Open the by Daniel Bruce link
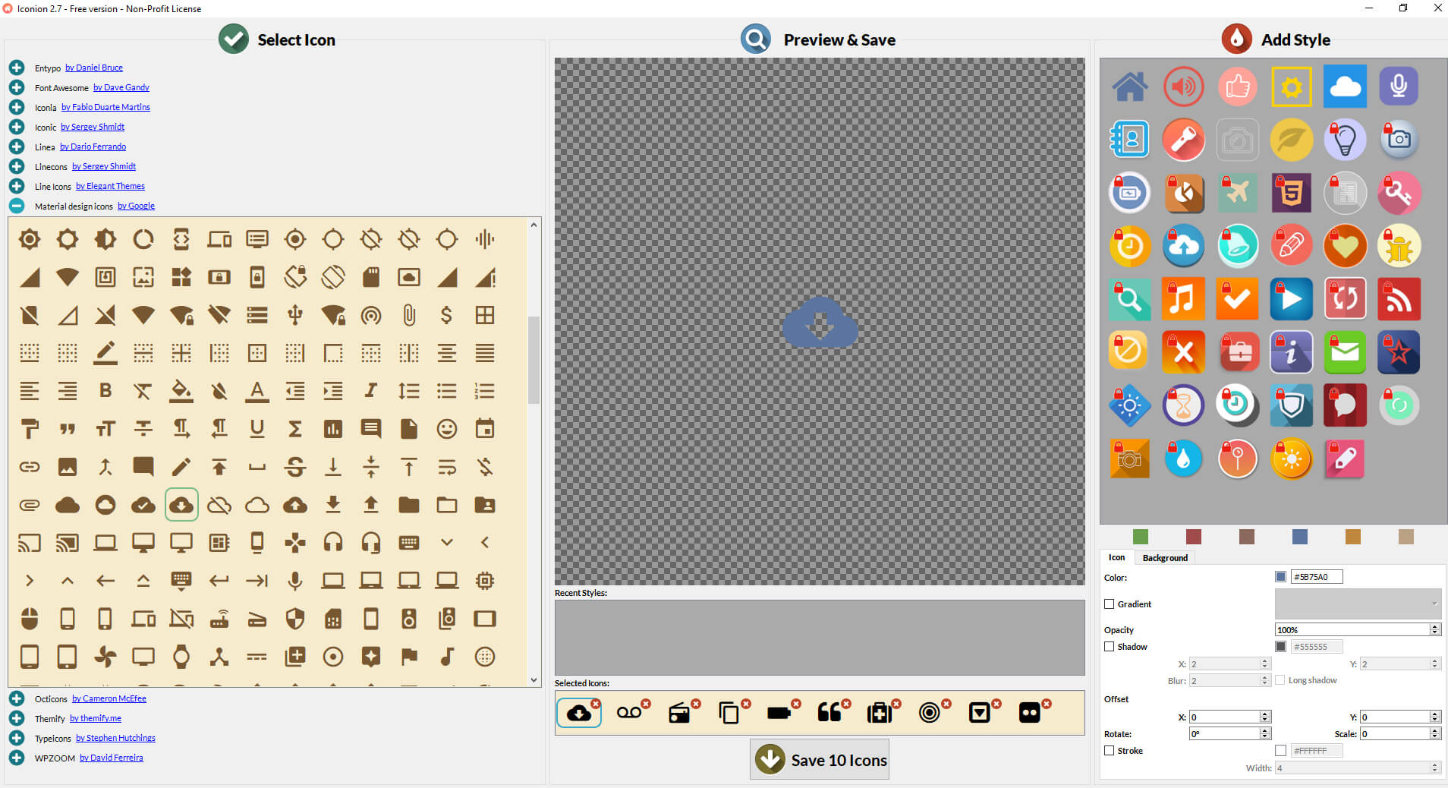 point(94,68)
